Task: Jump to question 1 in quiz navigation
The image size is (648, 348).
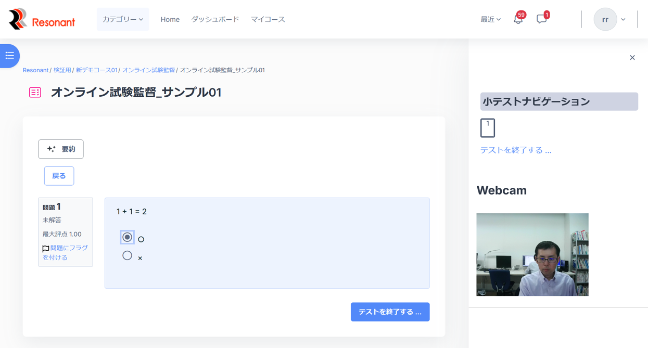Action: [487, 128]
